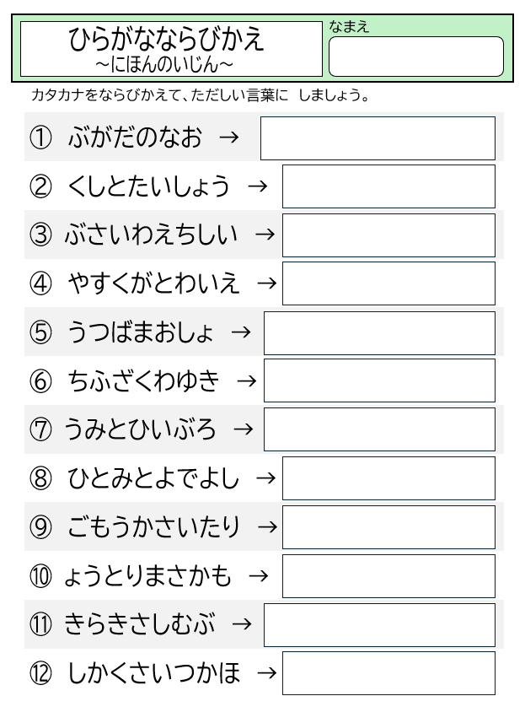
Task: Click the answer box beside ぶさいわえちしい
Action: [x=388, y=235]
